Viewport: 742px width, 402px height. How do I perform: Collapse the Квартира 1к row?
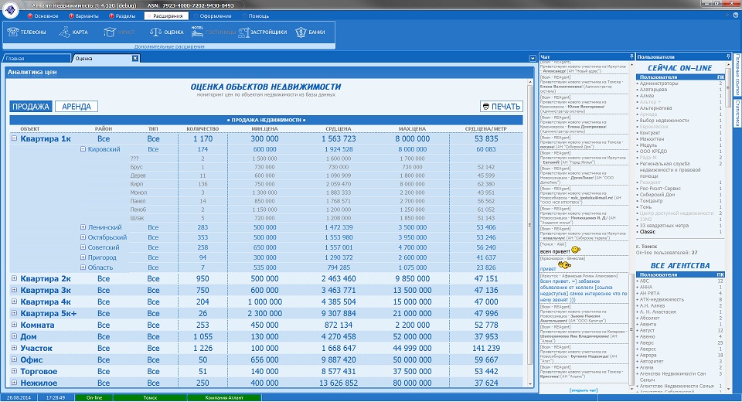tap(14, 138)
